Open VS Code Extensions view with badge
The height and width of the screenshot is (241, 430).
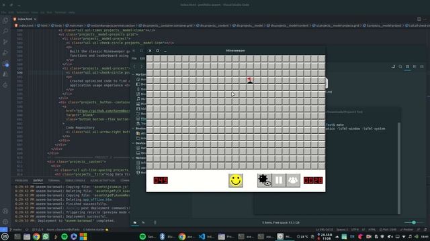pyautogui.click(x=5, y=64)
